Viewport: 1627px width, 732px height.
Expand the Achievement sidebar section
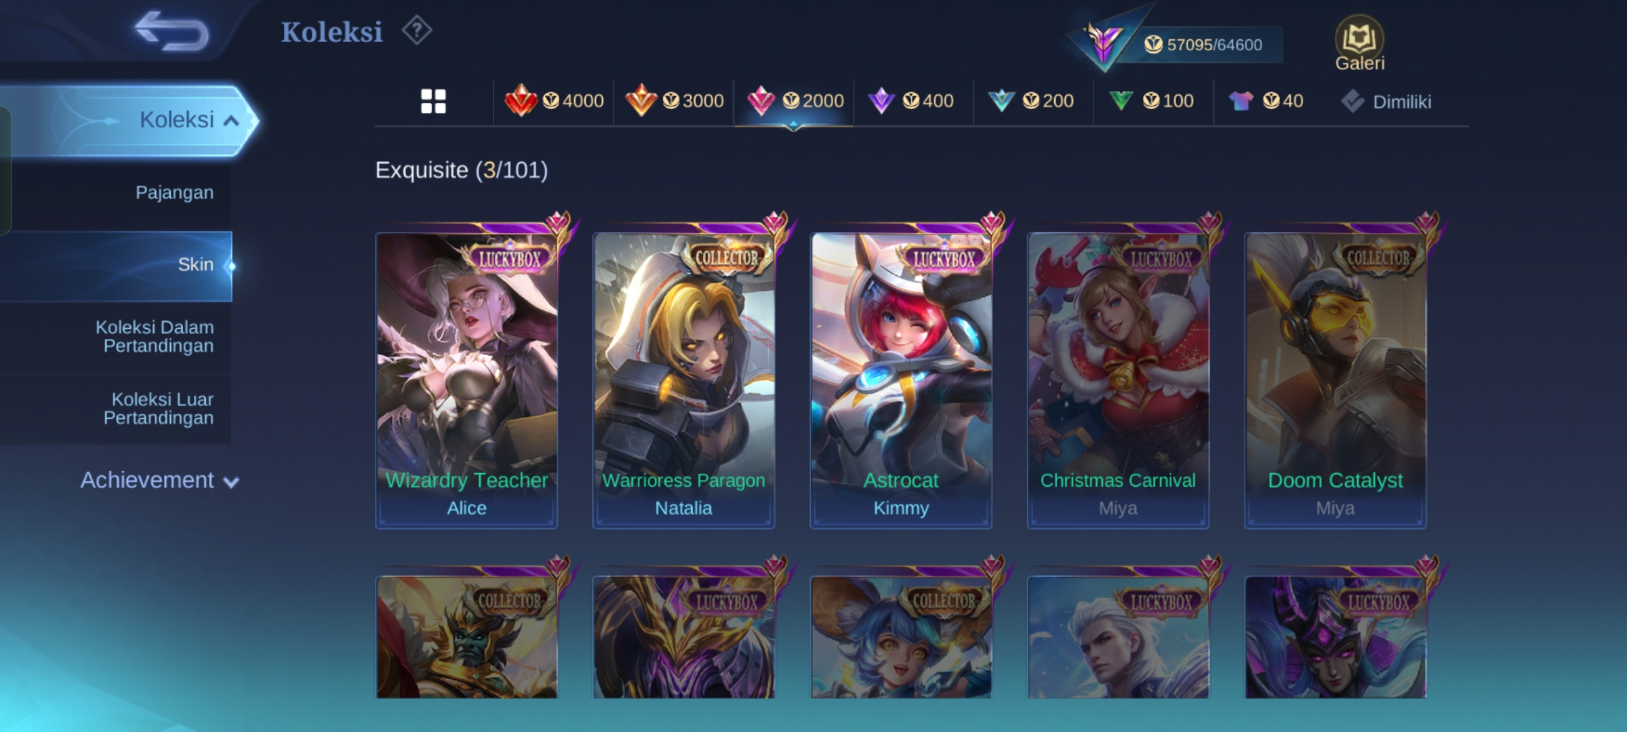point(159,480)
